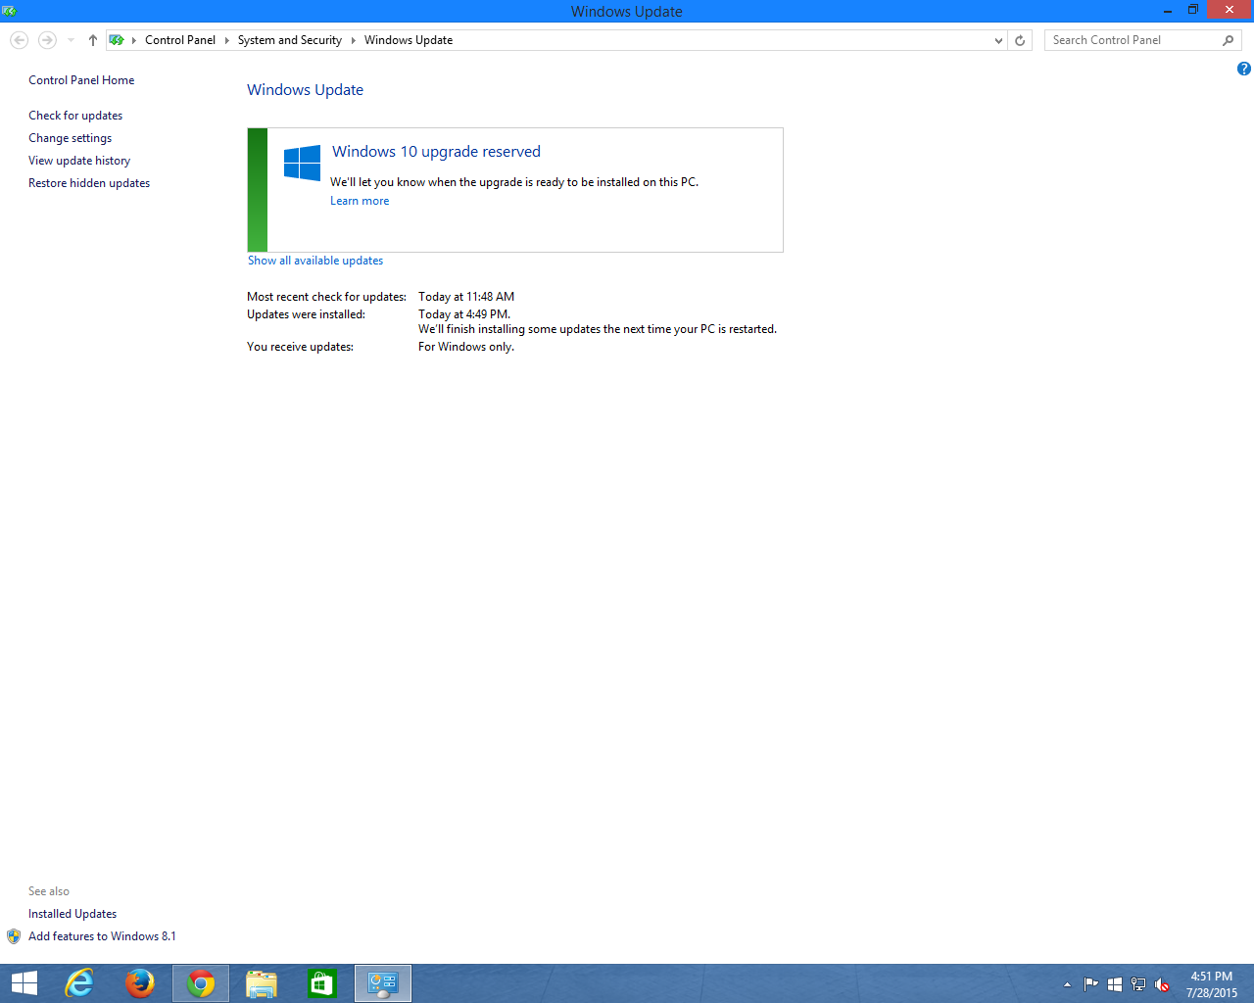
Task: Refresh the Windows Update page
Action: pyautogui.click(x=1020, y=40)
